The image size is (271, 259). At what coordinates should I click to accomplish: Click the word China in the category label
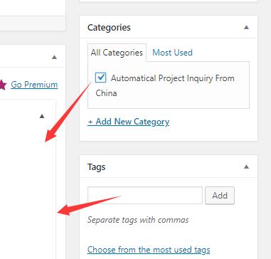pos(106,93)
